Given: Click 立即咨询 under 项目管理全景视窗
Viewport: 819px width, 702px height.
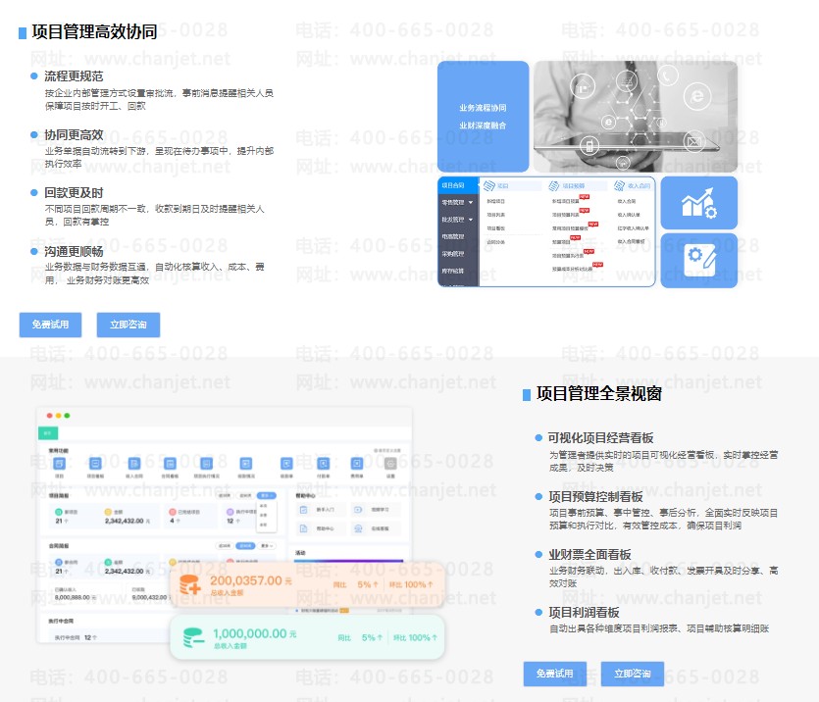Looking at the screenshot, I should point(633,674).
